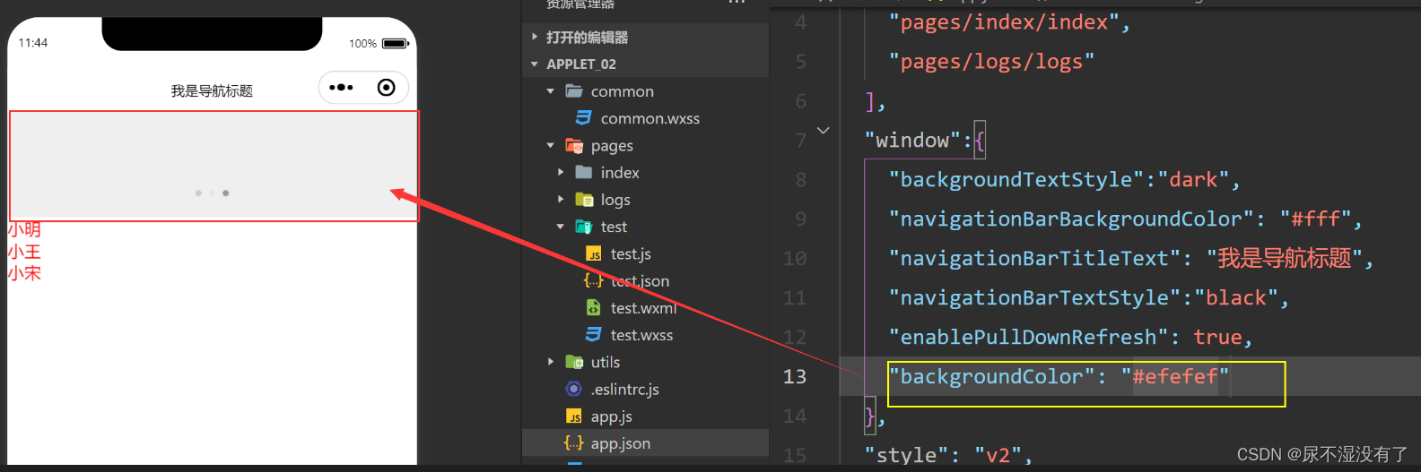Screen dimensions: 1421x472
Task: Click the common.wxss file icon
Action: [584, 118]
